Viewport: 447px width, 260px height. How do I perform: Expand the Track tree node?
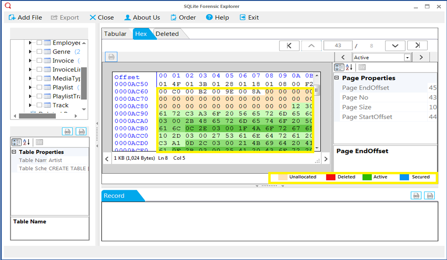coord(30,105)
